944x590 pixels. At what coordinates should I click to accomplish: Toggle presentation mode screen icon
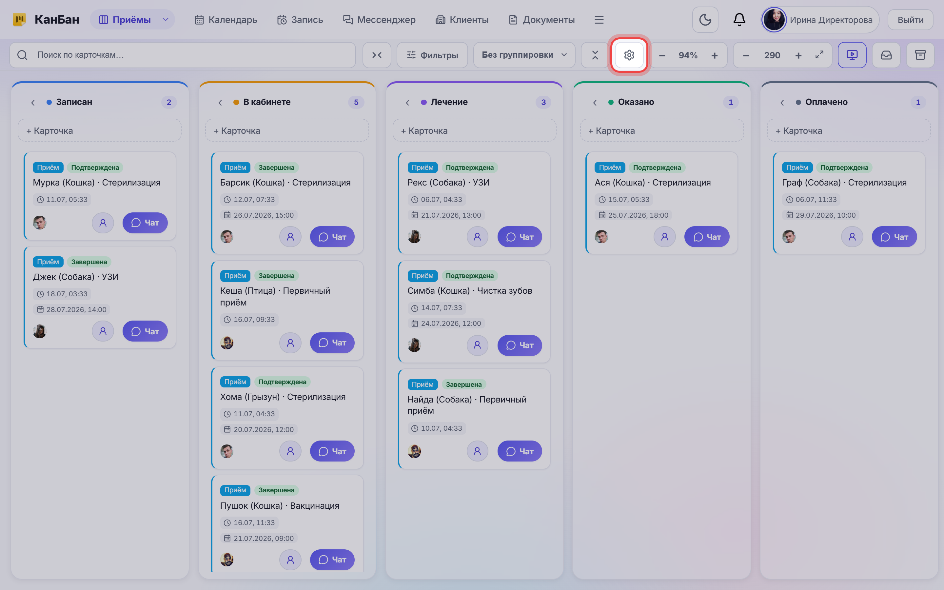click(x=852, y=55)
